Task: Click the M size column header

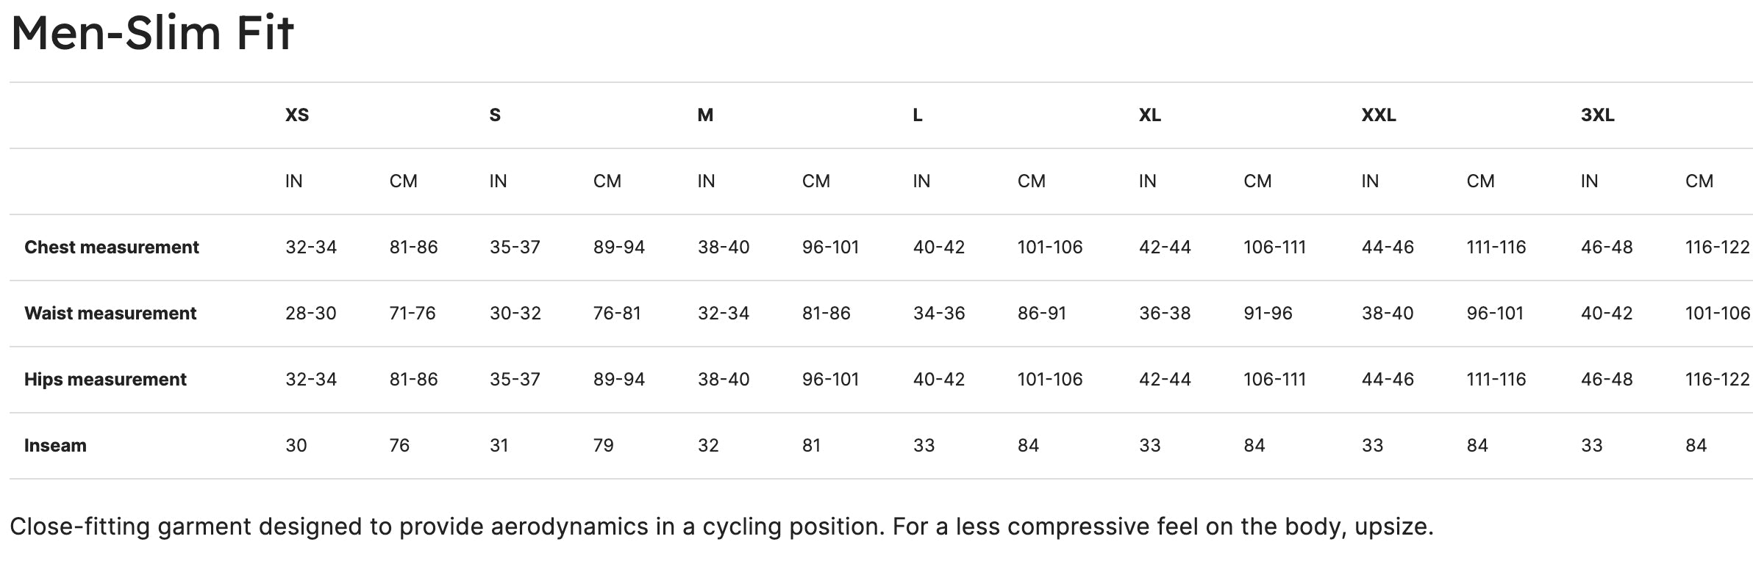Action: click(x=705, y=115)
